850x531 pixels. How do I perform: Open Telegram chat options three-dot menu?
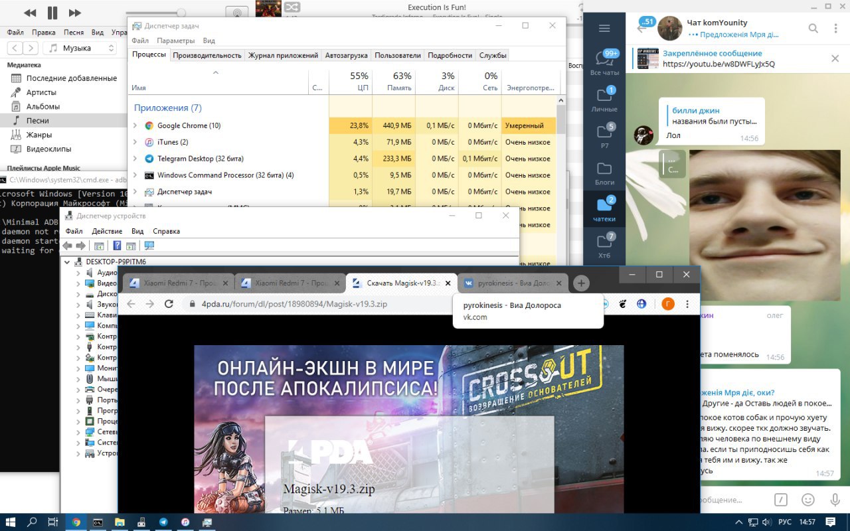point(836,28)
